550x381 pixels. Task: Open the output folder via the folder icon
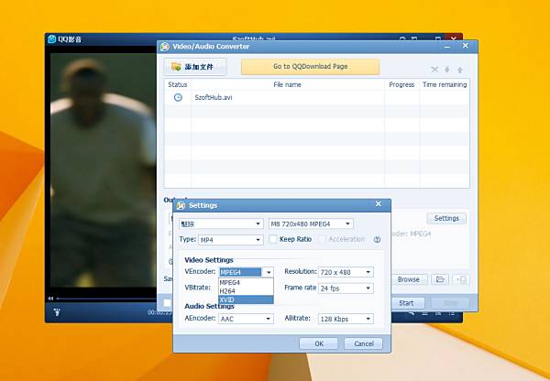click(x=440, y=279)
